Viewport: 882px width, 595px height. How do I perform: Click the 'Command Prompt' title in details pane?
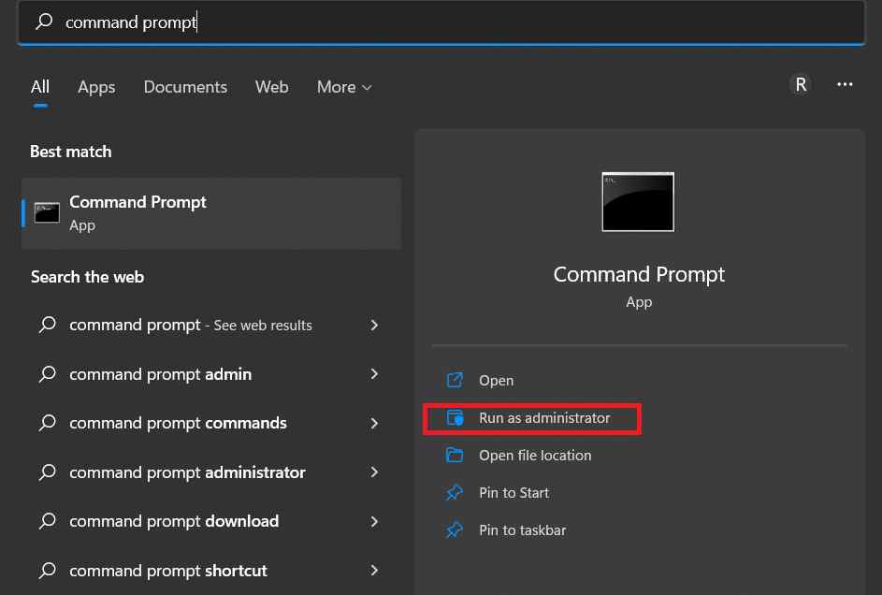click(639, 274)
